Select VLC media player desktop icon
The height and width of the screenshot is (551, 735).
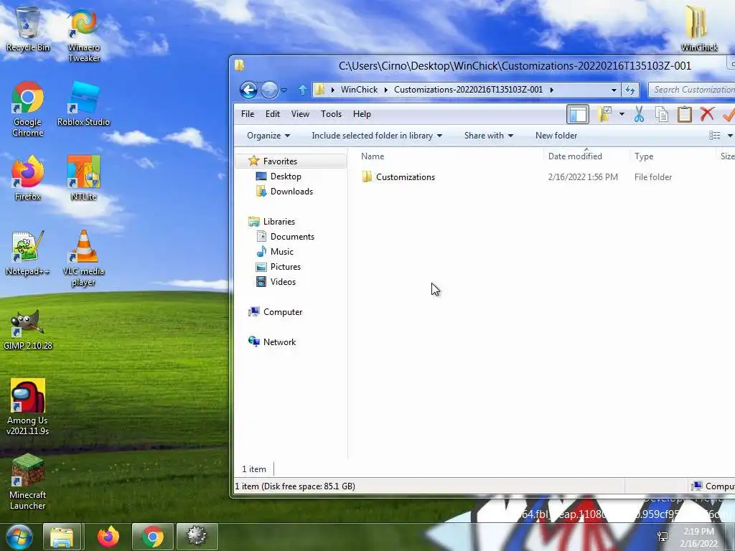point(83,258)
